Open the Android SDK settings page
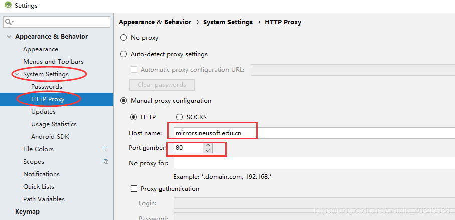 point(50,137)
